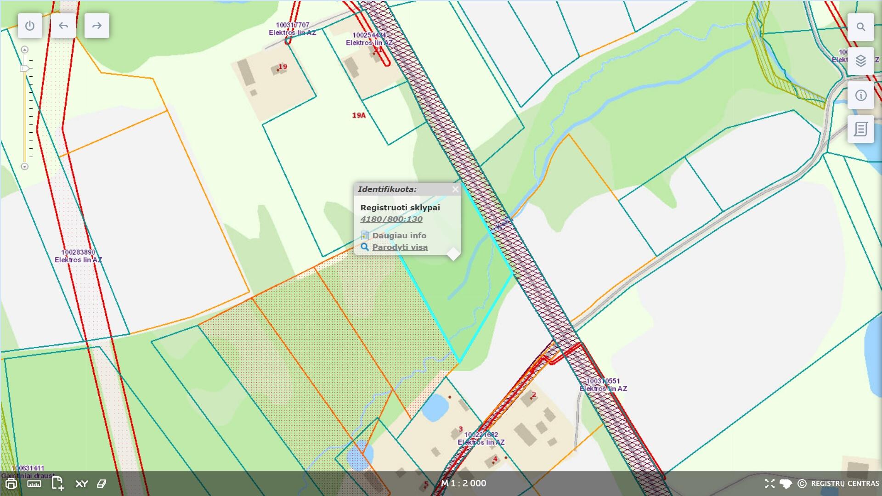The image size is (882, 496).
Task: Click the Parodyti visą link
Action: tap(400, 247)
